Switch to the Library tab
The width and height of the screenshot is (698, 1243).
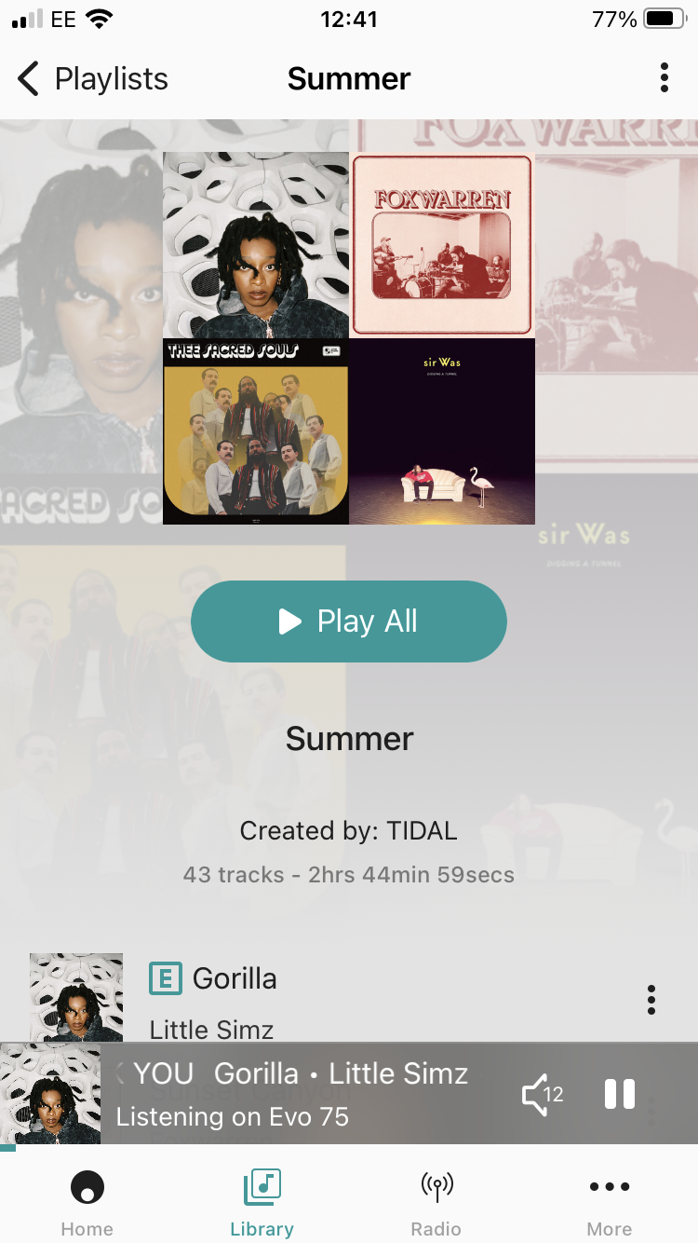262,1204
